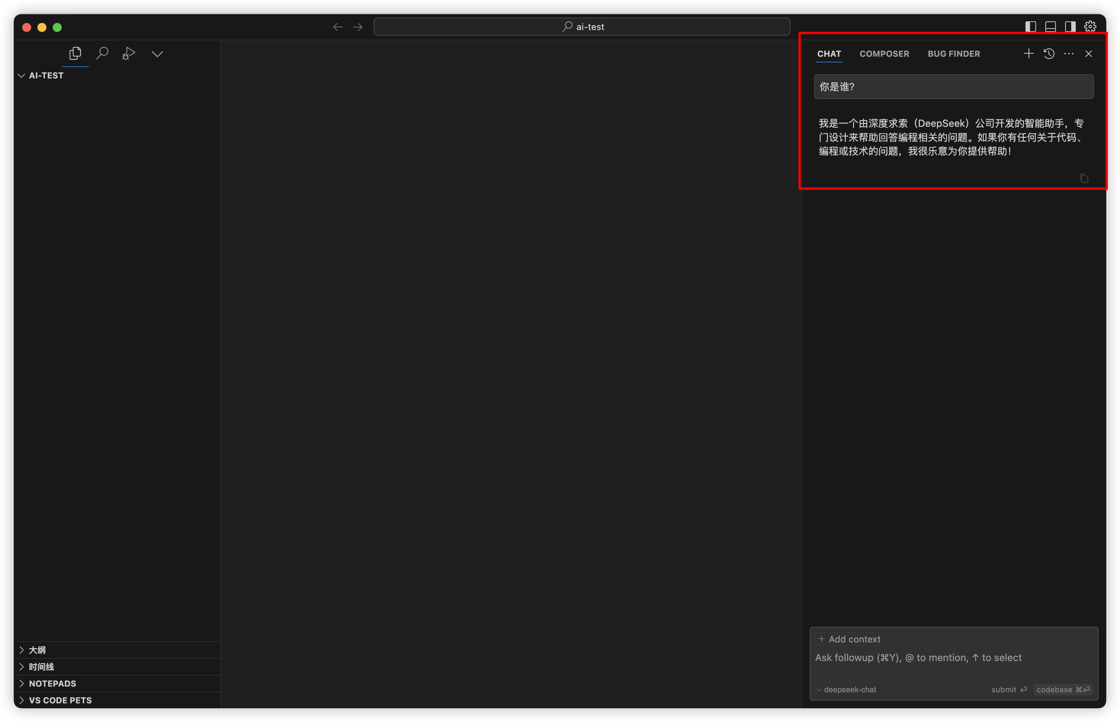Image resolution: width=1120 pixels, height=722 pixels.
Task: Collapse the AI-TEST folder section
Action: click(x=117, y=75)
